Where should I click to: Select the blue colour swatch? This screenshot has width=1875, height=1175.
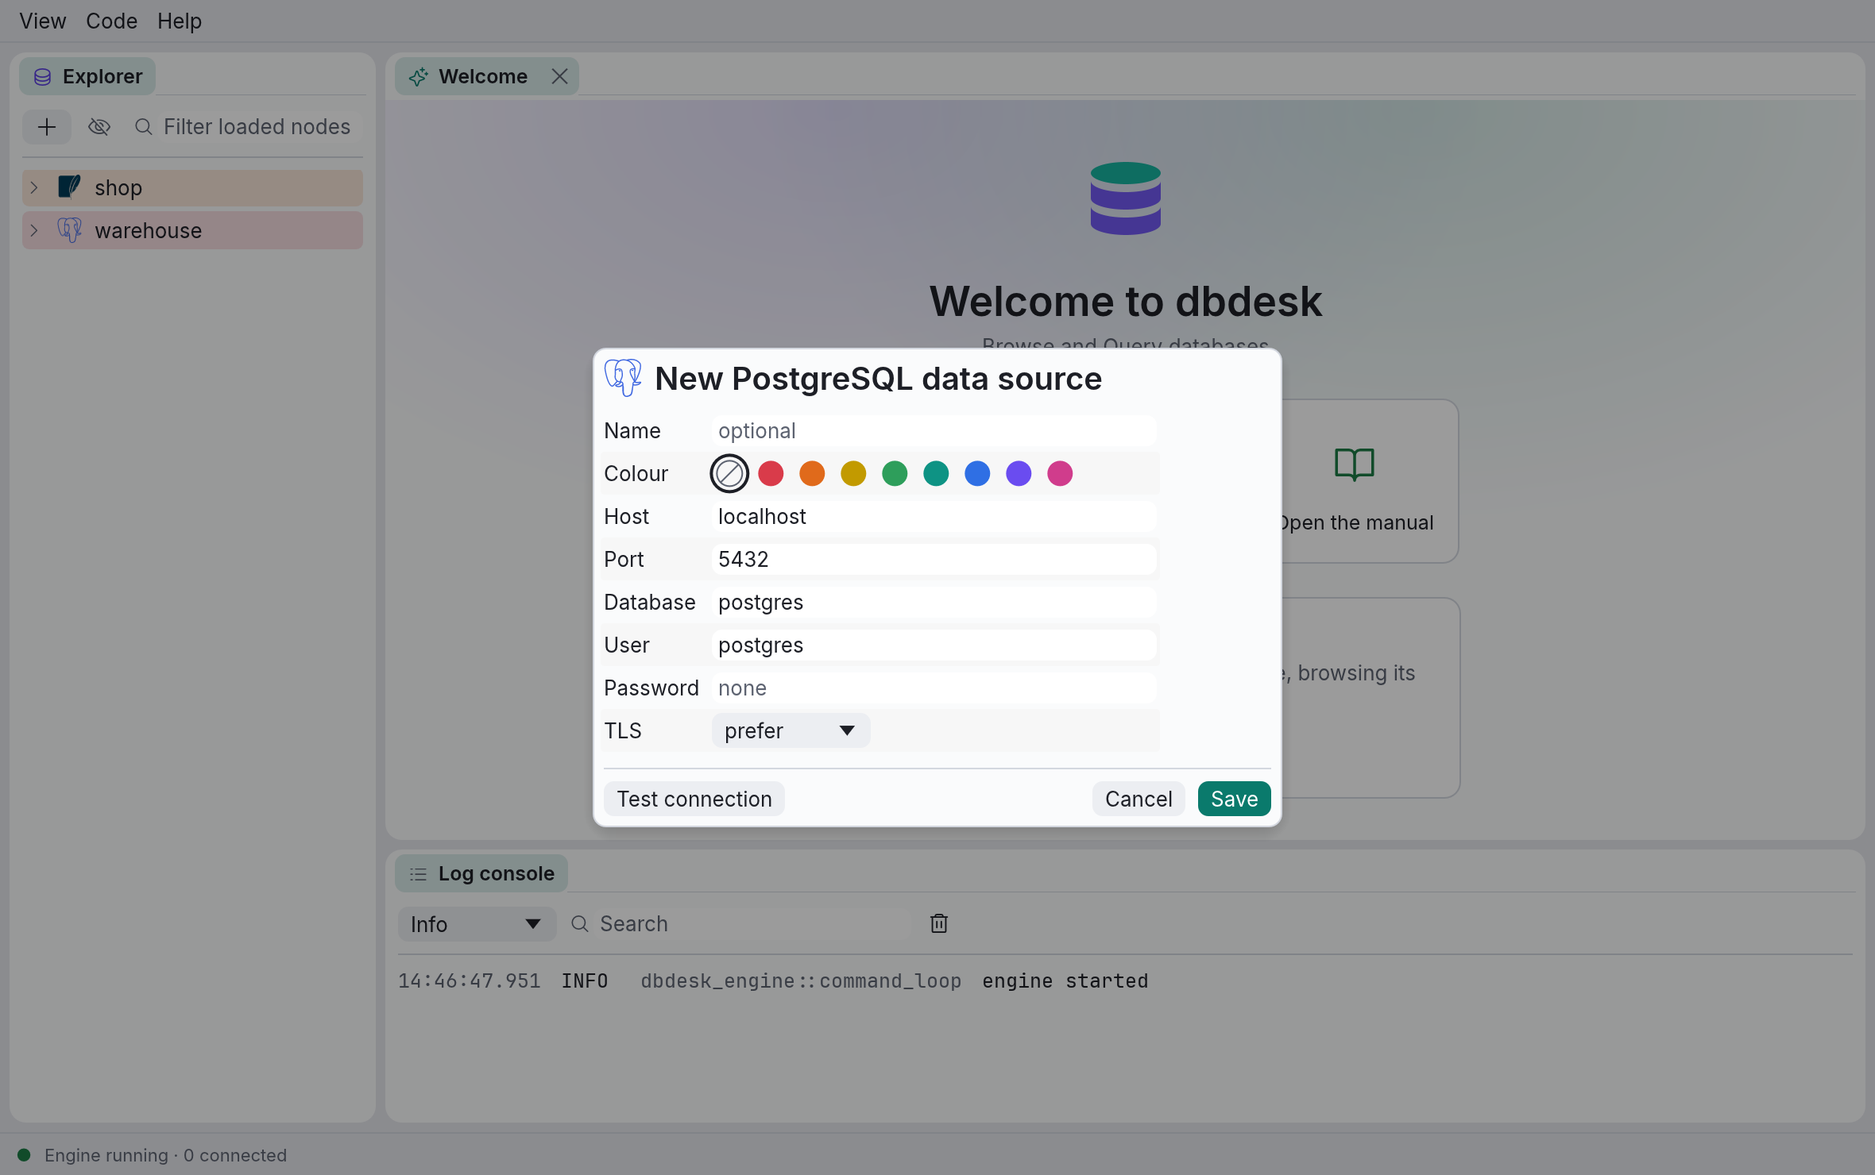pyautogui.click(x=977, y=474)
